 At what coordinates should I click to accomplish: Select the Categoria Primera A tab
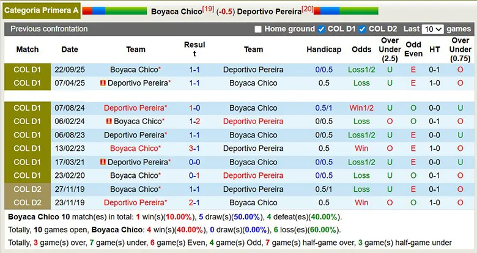(x=42, y=10)
